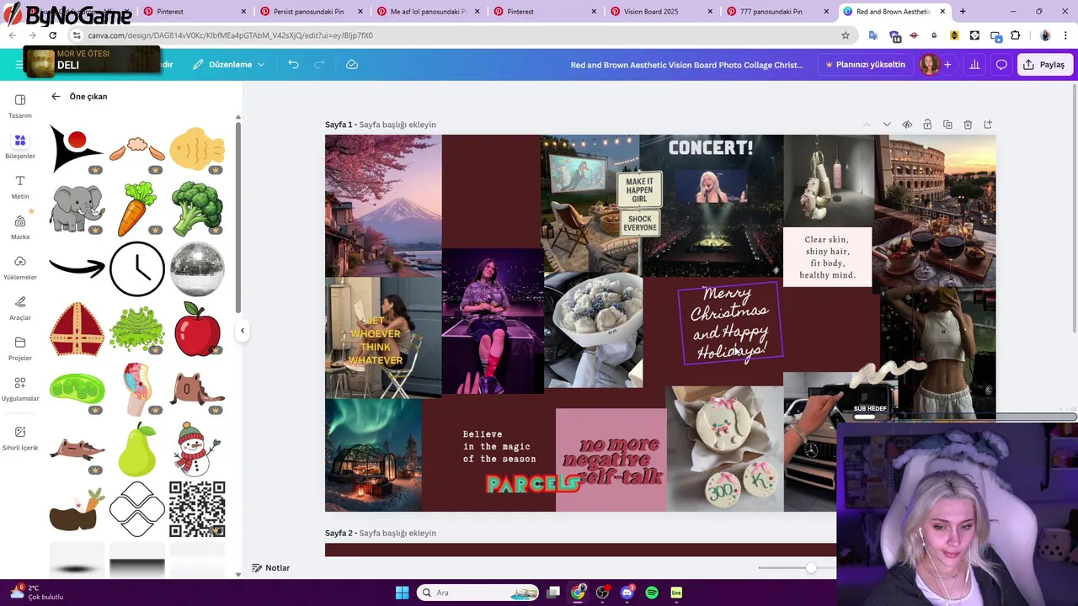Click the Sayfa 2 page title field
Viewport: 1078px width, 606px height.
398,533
